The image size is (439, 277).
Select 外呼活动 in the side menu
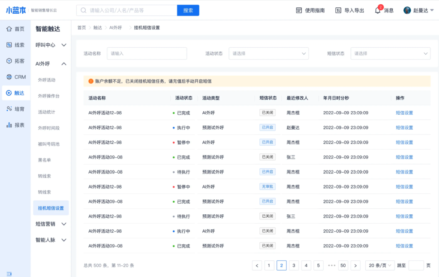point(46,80)
